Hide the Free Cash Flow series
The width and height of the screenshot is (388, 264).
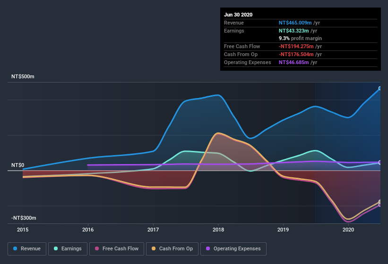[x=117, y=249]
